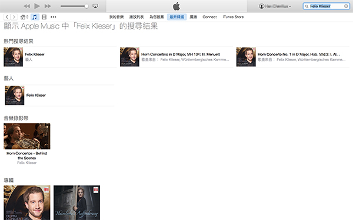Open the iTunes Store tab
Image resolution: width=353 pixels, height=220 pixels.
233,17
